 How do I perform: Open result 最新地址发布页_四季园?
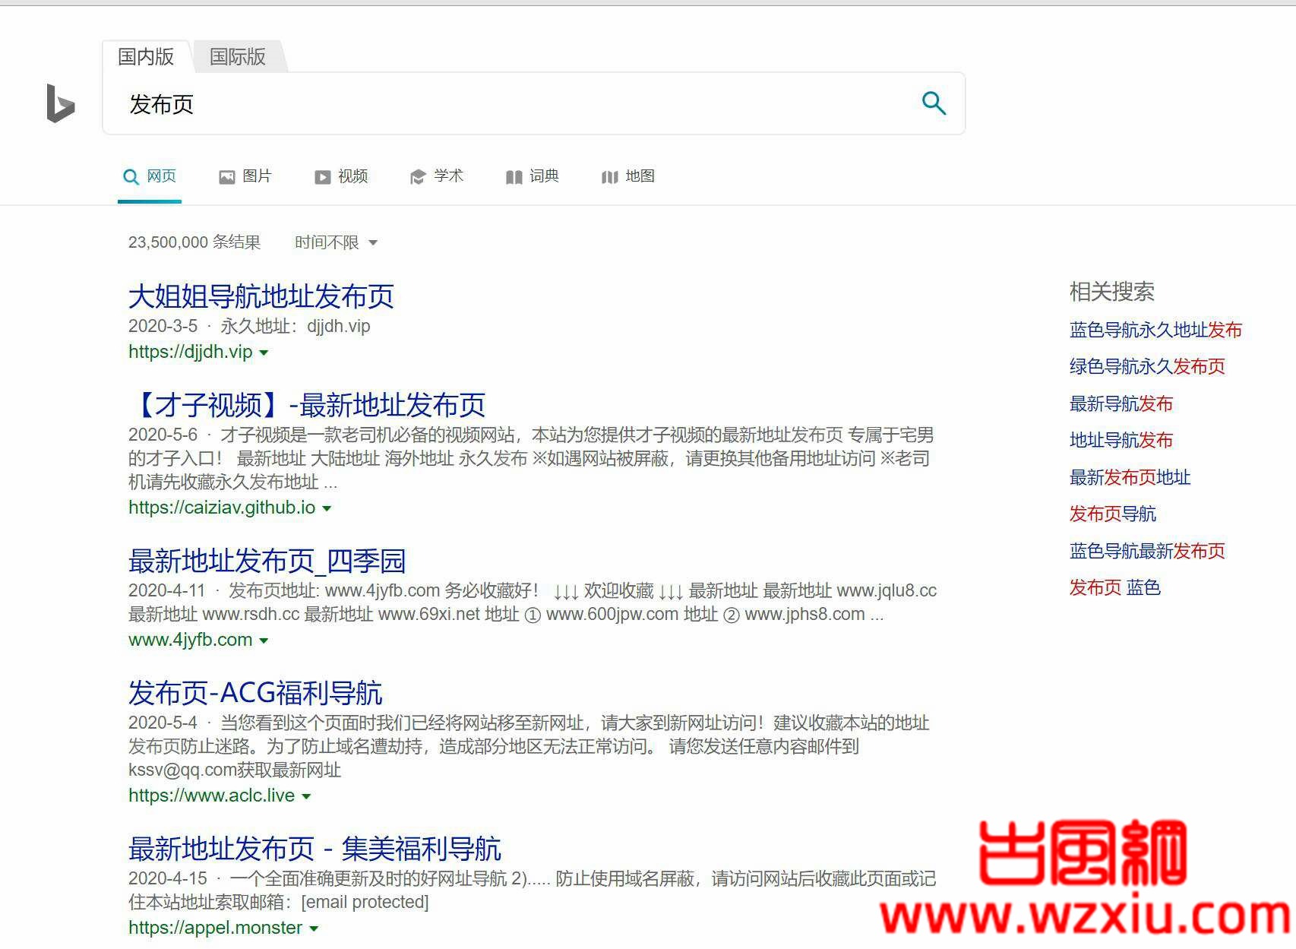coord(267,561)
